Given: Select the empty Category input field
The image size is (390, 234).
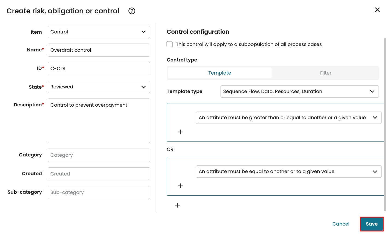Looking at the screenshot, I should (99, 155).
